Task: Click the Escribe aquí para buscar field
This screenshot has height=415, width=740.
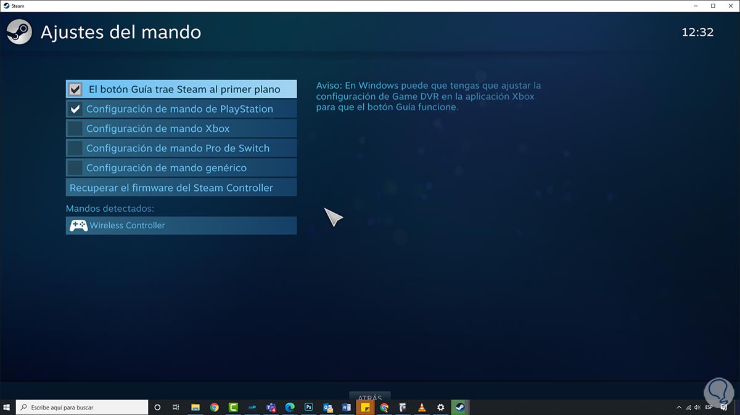Action: click(81, 407)
